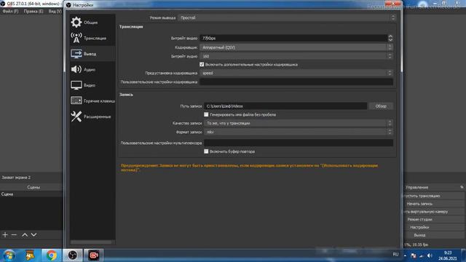
Task: Move scene down with arrow icon
Action: point(34,234)
